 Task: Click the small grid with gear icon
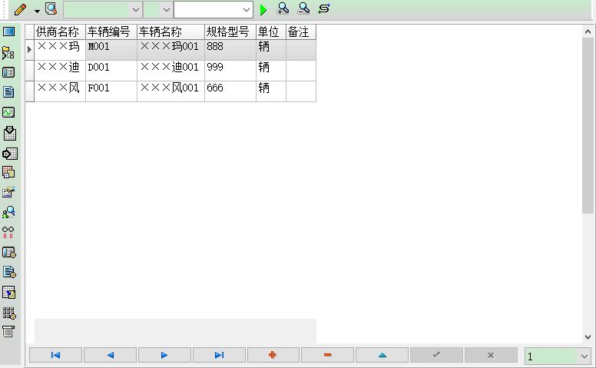9,313
